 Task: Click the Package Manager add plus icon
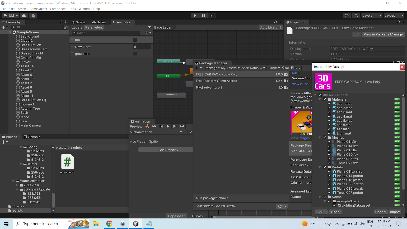pyautogui.click(x=198, y=68)
